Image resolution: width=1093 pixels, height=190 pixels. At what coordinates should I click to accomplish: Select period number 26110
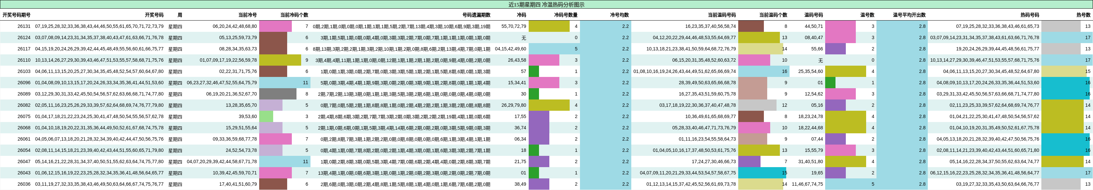(24, 60)
